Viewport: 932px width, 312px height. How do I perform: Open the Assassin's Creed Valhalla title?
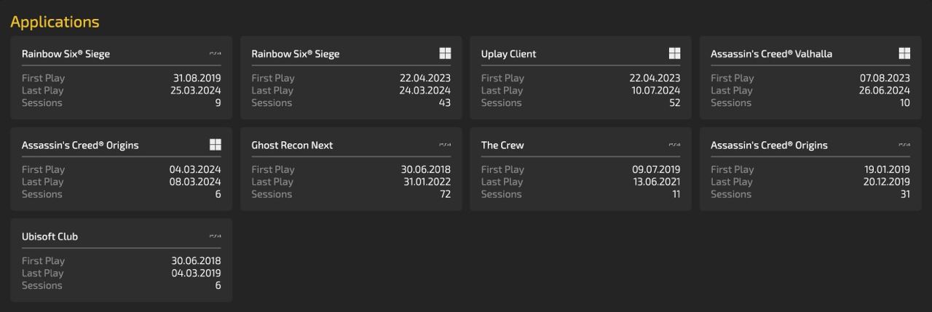[x=771, y=54]
